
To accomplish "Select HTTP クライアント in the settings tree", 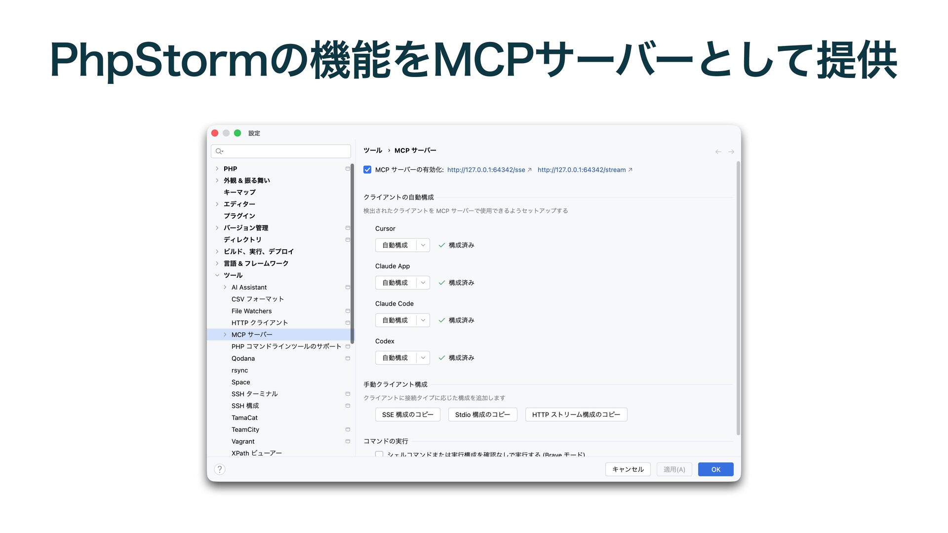I will [259, 323].
